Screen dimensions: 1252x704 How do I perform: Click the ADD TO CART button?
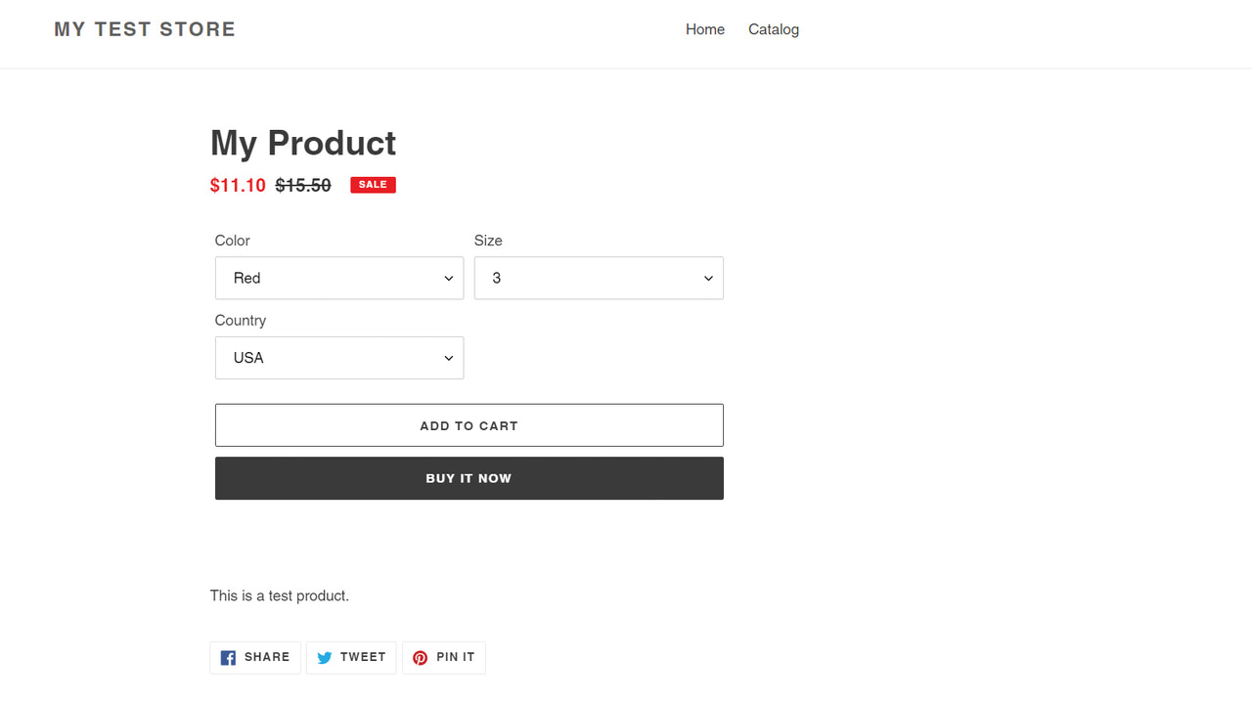469,425
